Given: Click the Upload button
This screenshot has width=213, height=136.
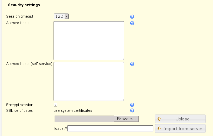Looking at the screenshot, I should [180, 119].
